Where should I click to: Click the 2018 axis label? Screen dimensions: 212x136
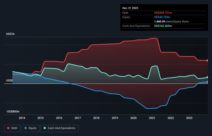(x=96, y=118)
